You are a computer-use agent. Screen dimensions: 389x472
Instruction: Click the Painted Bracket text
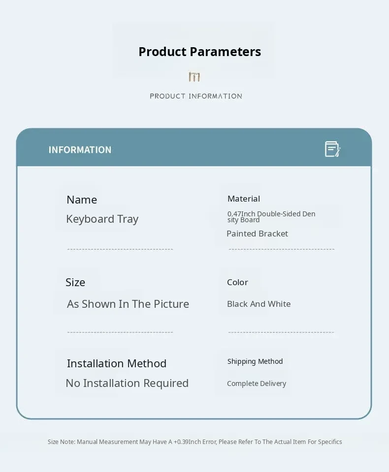point(257,234)
